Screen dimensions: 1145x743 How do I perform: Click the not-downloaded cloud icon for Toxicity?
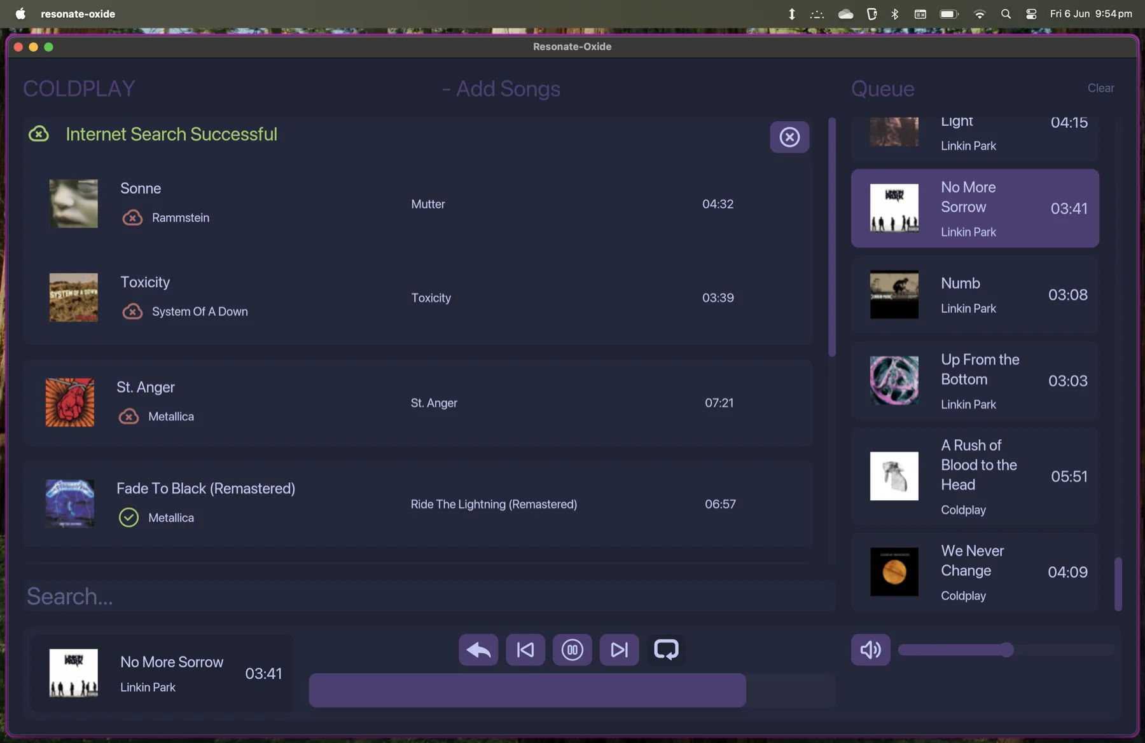pos(132,311)
